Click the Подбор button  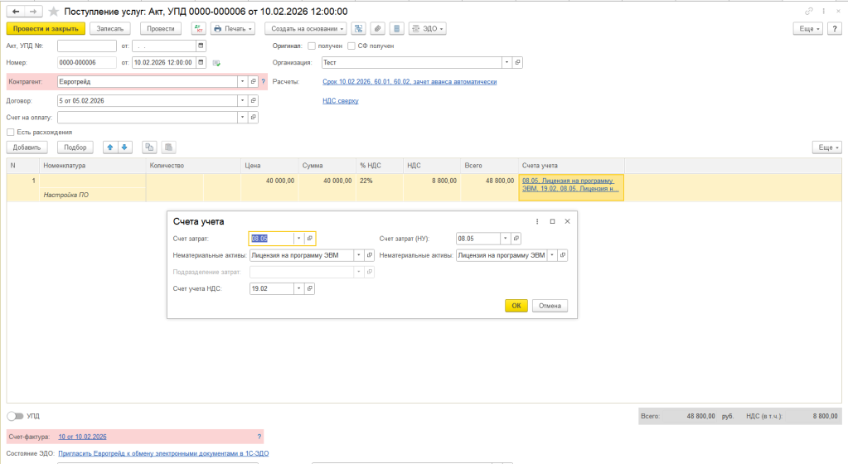coord(75,147)
